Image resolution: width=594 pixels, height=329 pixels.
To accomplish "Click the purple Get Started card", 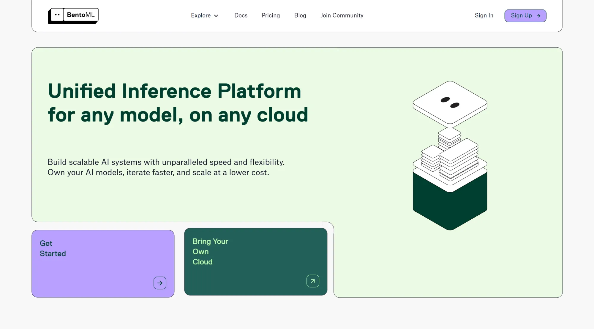I will (103, 263).
